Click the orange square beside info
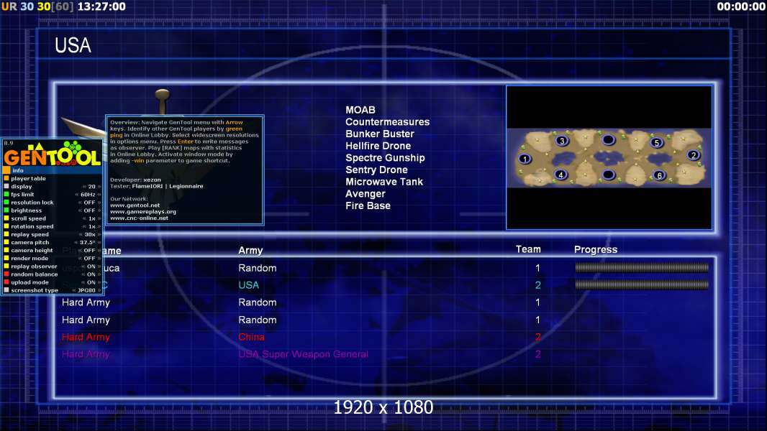Screen dimensions: 767x431 point(6,170)
